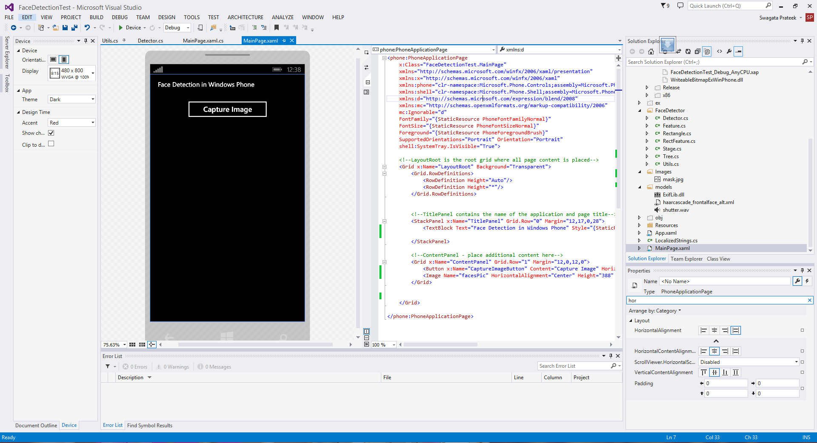817x443 pixels.
Task: Click the Save All toolbar icon
Action: (74, 28)
